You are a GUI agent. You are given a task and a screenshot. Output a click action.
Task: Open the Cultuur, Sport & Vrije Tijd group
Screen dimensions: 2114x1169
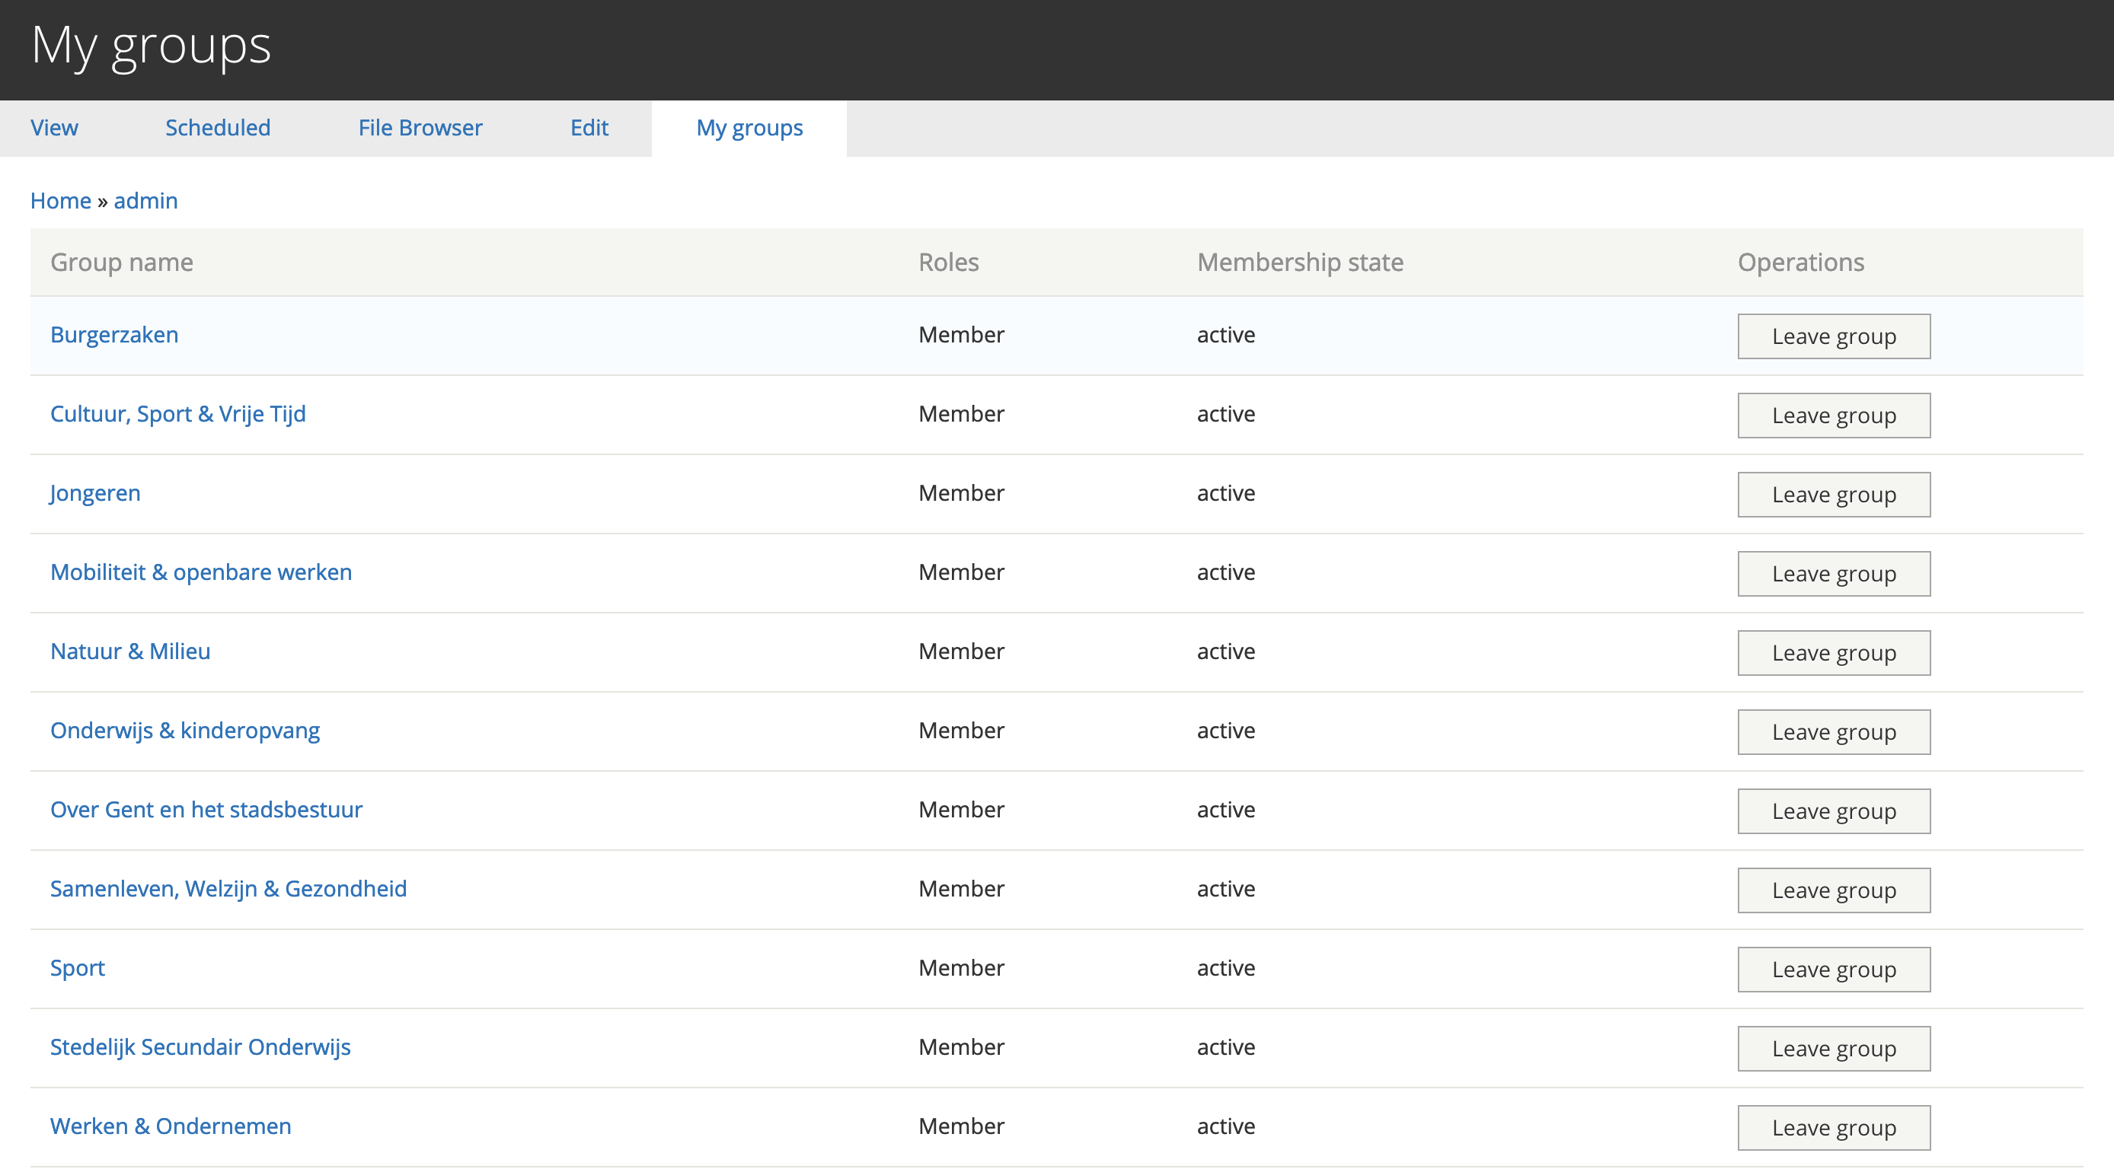pyautogui.click(x=177, y=414)
